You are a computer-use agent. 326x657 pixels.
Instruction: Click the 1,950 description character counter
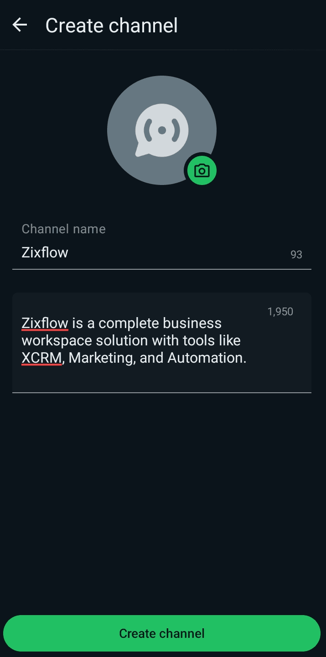coord(280,312)
